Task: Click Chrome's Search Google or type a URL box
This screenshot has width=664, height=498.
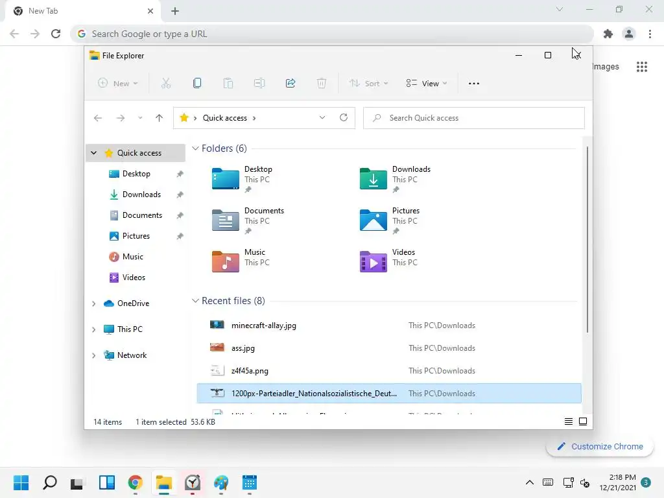Action: point(333,34)
